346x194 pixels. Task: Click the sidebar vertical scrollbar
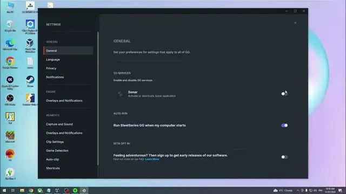[98, 99]
